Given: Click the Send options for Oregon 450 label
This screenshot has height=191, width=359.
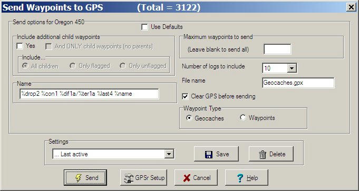Looking at the screenshot, I should tap(48, 22).
